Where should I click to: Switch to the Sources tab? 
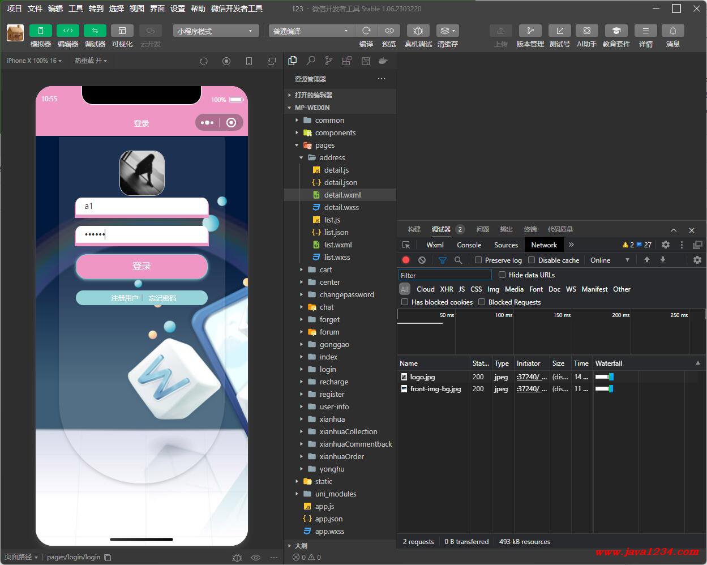pyautogui.click(x=506, y=245)
